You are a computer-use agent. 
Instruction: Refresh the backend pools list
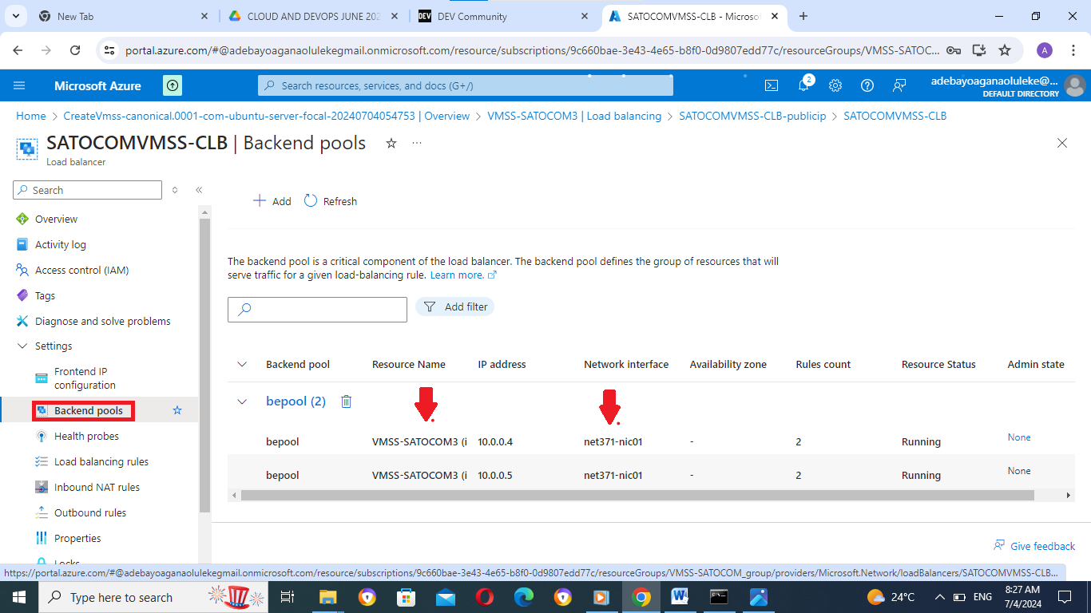tap(331, 201)
